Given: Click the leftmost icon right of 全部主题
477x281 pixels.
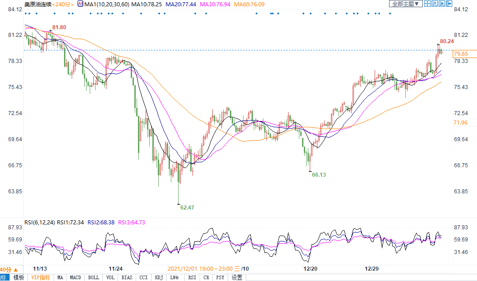Looking at the screenshot, I should (x=427, y=4).
